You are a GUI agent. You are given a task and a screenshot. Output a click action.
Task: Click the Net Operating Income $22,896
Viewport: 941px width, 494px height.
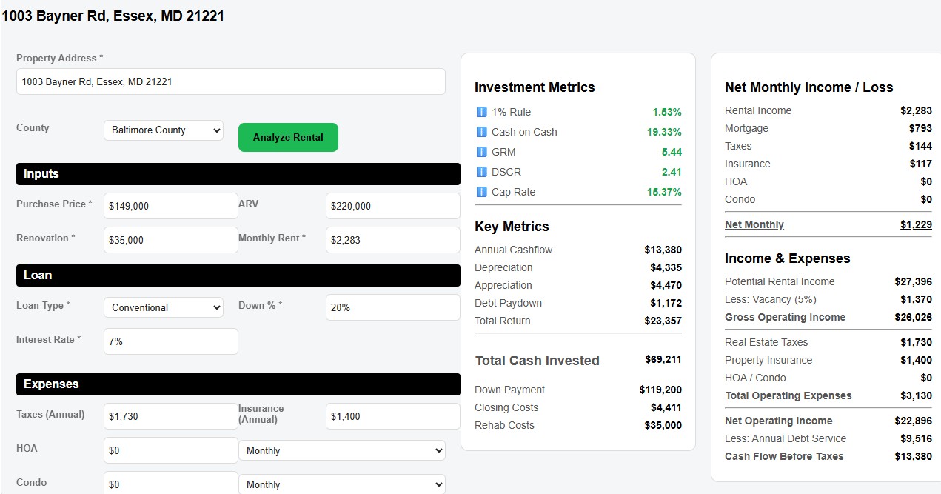(x=914, y=421)
